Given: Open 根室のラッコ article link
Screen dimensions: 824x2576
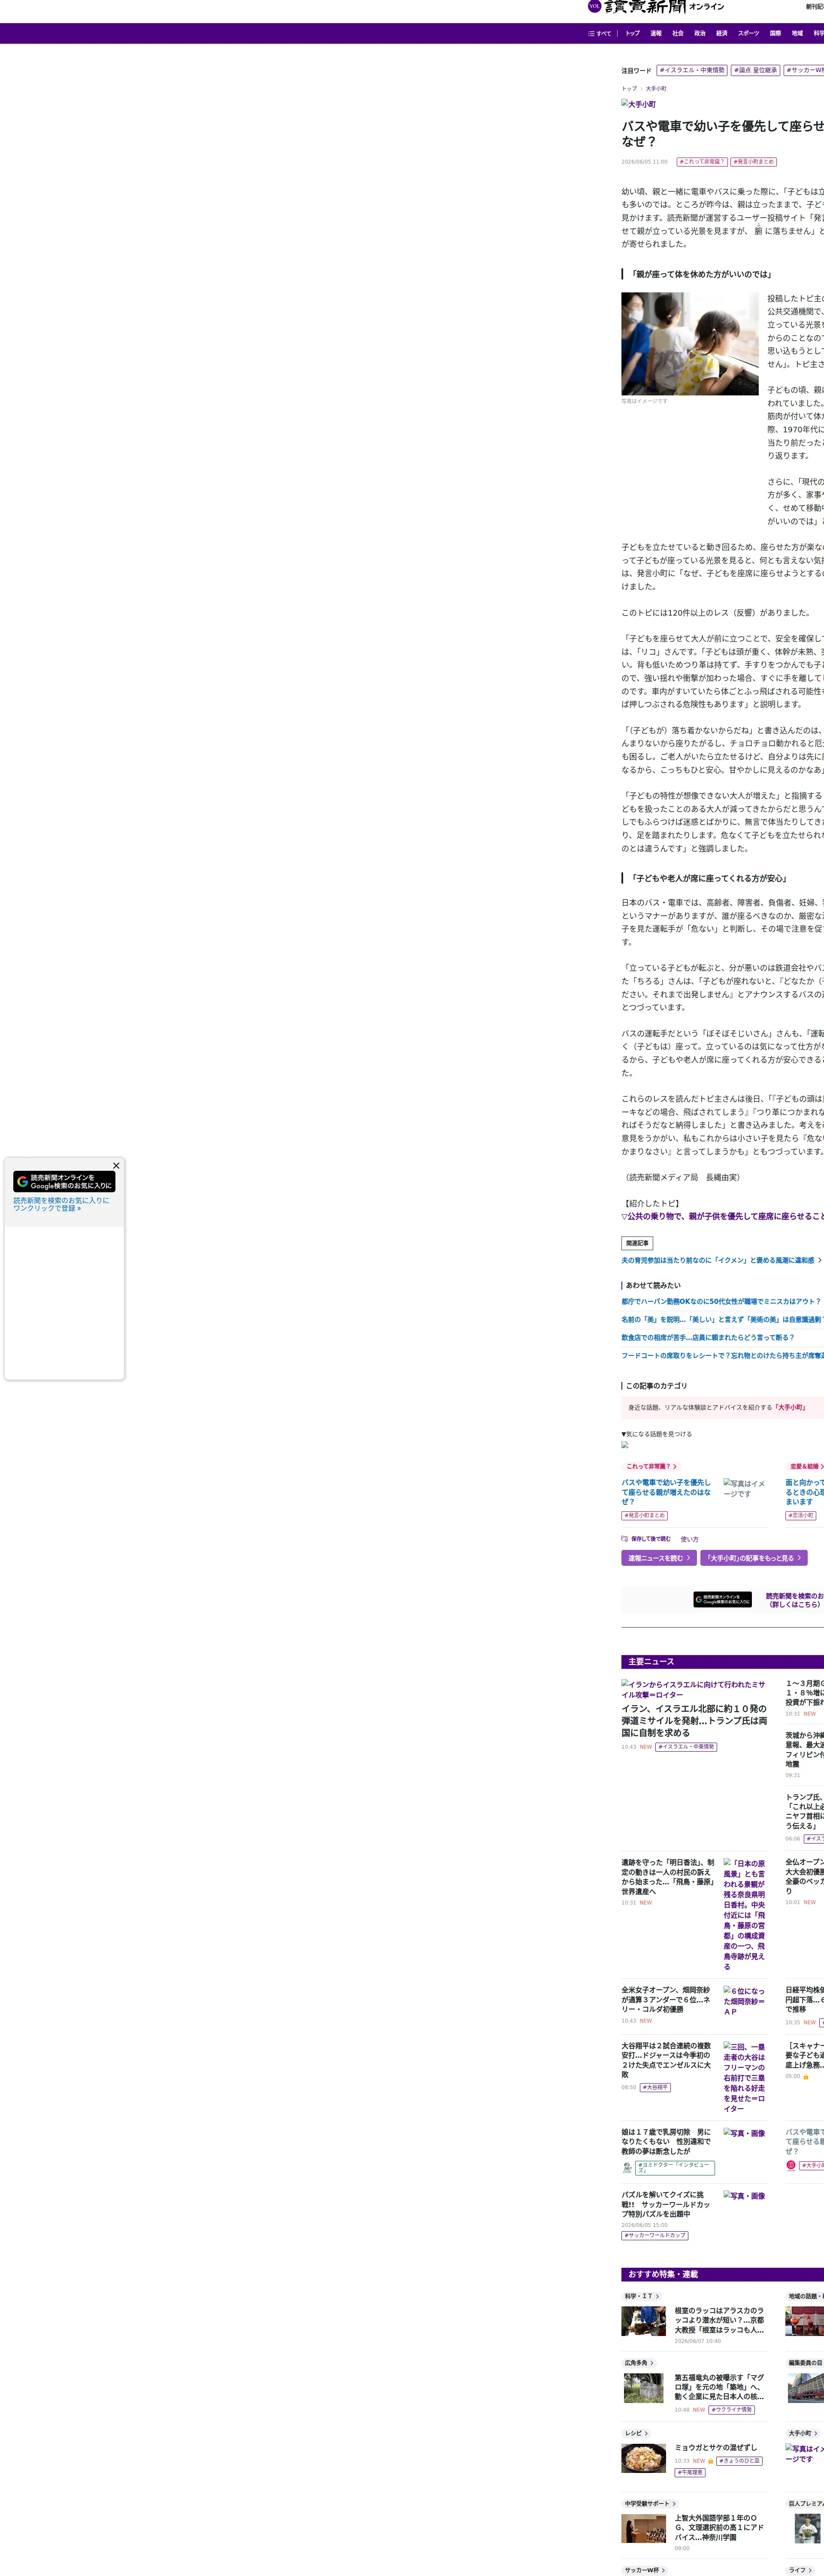Looking at the screenshot, I should pyautogui.click(x=719, y=2320).
